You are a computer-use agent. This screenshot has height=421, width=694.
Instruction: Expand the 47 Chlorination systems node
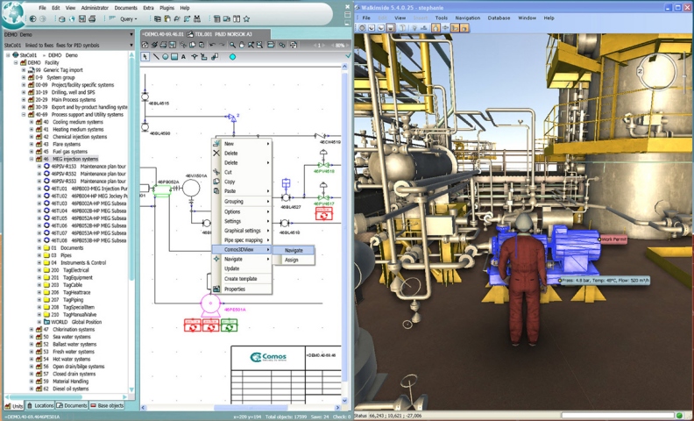(32, 329)
